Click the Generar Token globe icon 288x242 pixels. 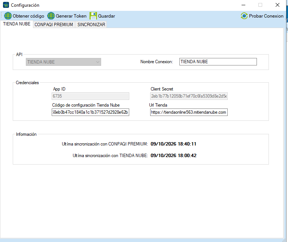click(x=51, y=16)
